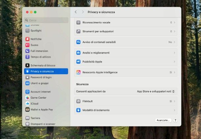
Task: Open Account internet @ icon
Action: point(27,92)
